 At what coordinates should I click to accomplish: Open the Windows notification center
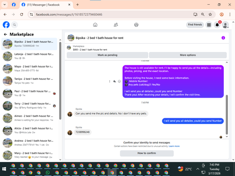[227, 169]
